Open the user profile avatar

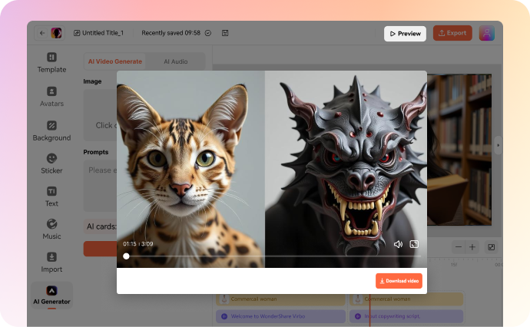[x=487, y=33]
